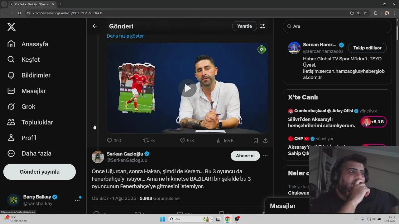
Task: Bookmark this page with star icon
Action: click(x=365, y=13)
